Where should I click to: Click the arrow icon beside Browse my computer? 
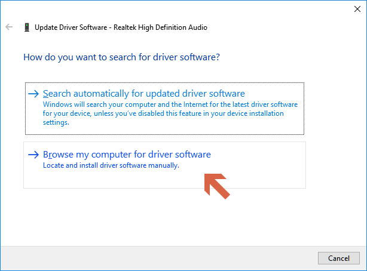(x=33, y=155)
